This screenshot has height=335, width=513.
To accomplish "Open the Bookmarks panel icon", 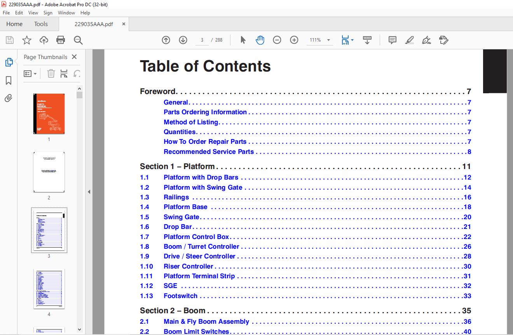I will tap(9, 80).
